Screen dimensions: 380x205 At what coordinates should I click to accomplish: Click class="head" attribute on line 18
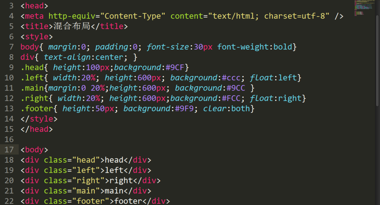(x=72, y=160)
